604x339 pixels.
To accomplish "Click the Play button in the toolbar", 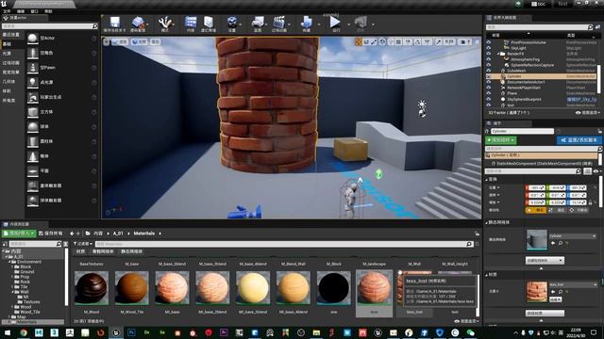I will 336,23.
